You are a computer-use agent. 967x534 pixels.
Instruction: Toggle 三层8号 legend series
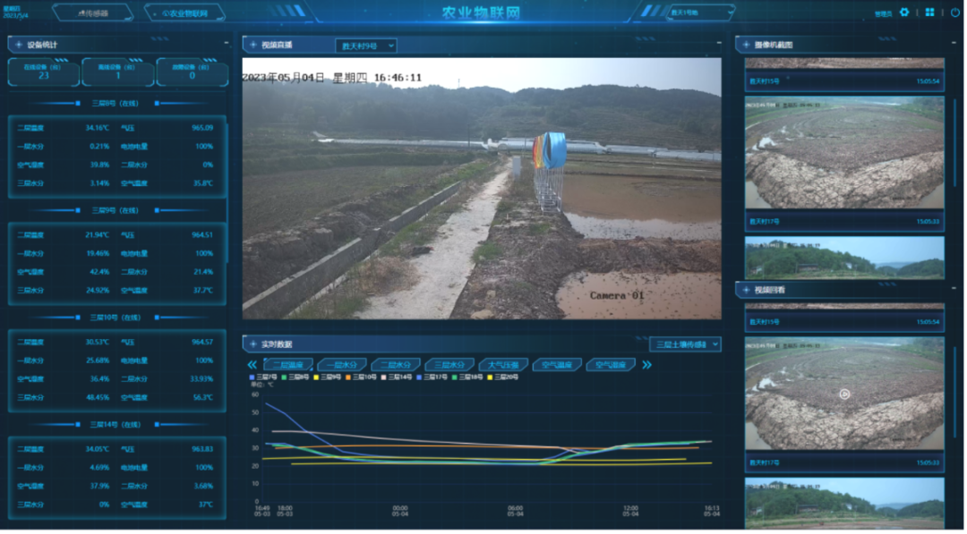pyautogui.click(x=295, y=377)
